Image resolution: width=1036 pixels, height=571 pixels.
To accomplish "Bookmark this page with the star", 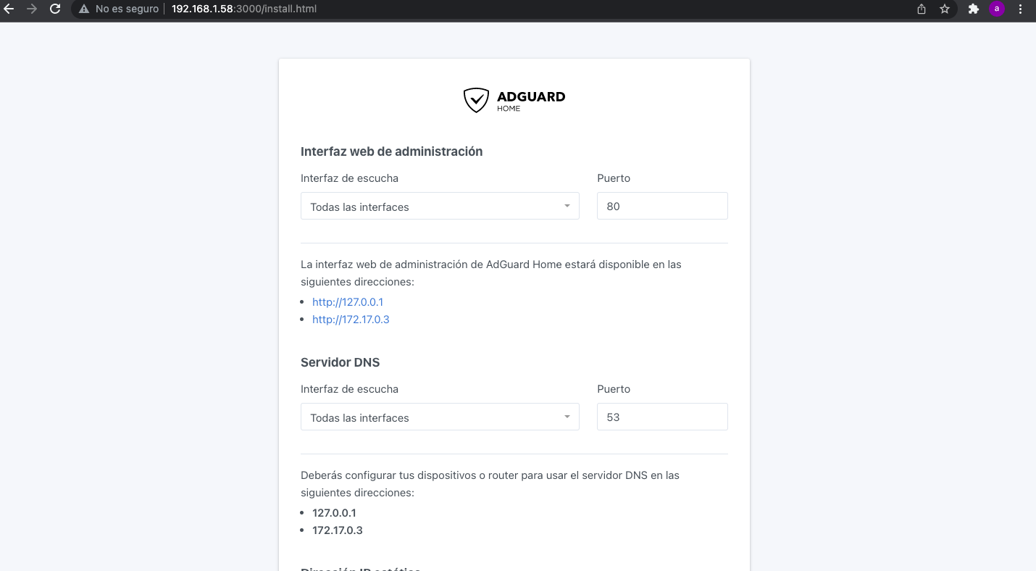I will pyautogui.click(x=945, y=9).
